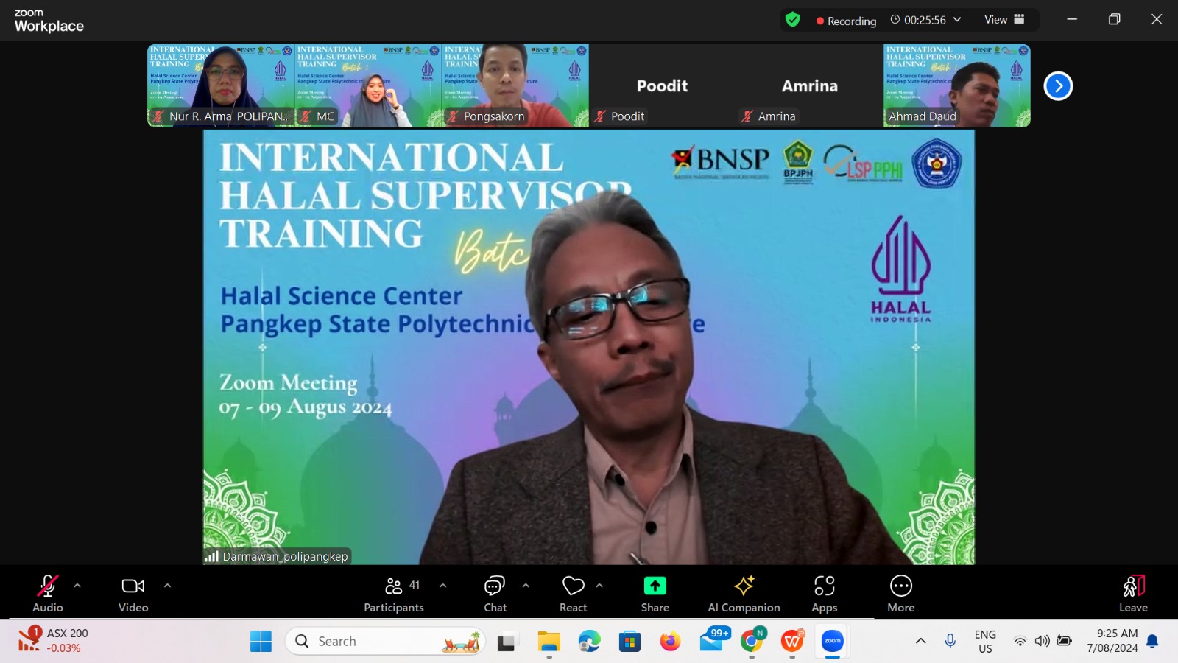The image size is (1178, 663).
Task: Select Nur R. Arma_POLIPAN video thumbnail
Action: point(221,85)
